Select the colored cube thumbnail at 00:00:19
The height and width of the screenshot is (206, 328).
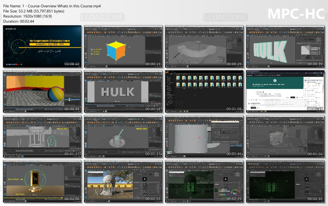coord(123,46)
